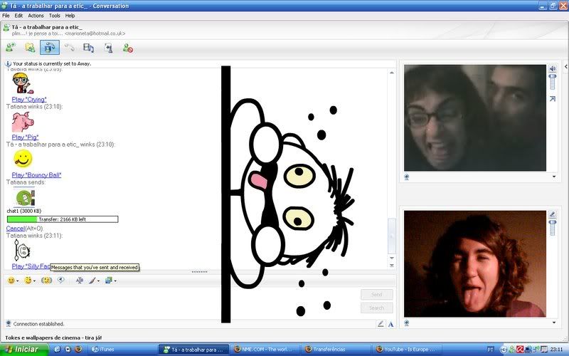Open emoticon dropdown arrow next to smiley
The image size is (569, 356).
pyautogui.click(x=17, y=281)
